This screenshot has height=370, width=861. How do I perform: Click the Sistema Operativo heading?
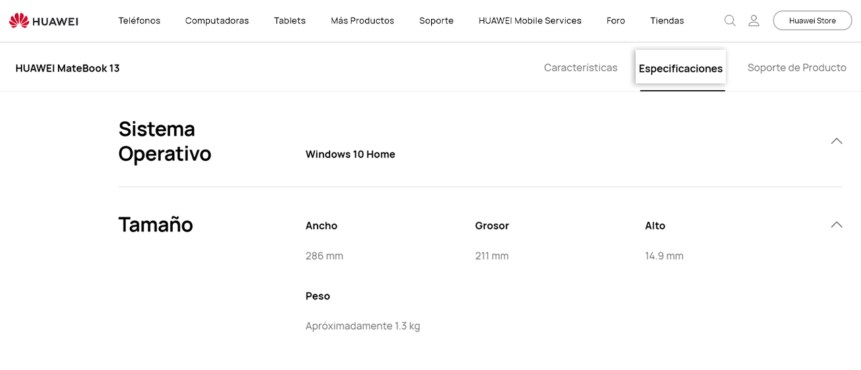(165, 141)
